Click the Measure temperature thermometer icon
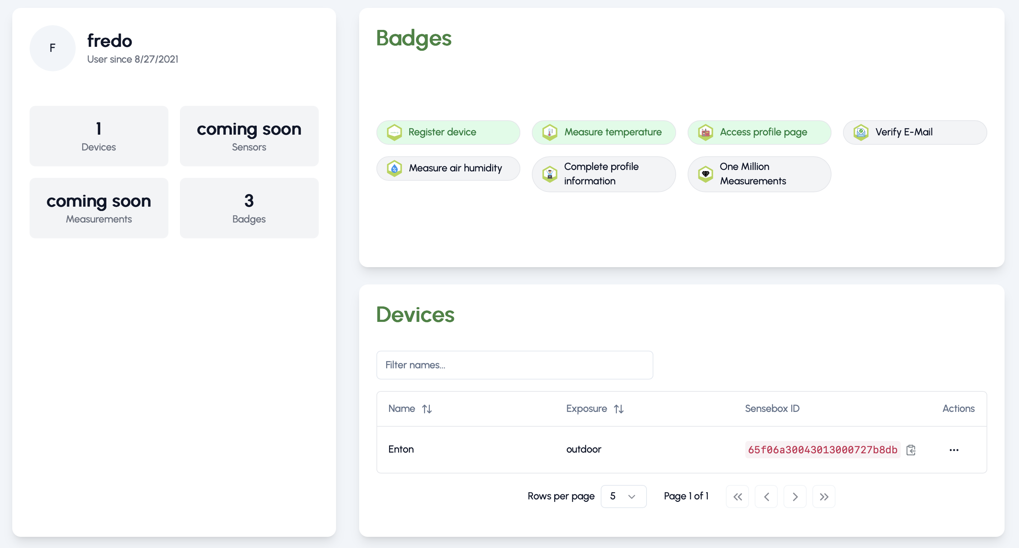This screenshot has height=548, width=1019. pyautogui.click(x=550, y=132)
